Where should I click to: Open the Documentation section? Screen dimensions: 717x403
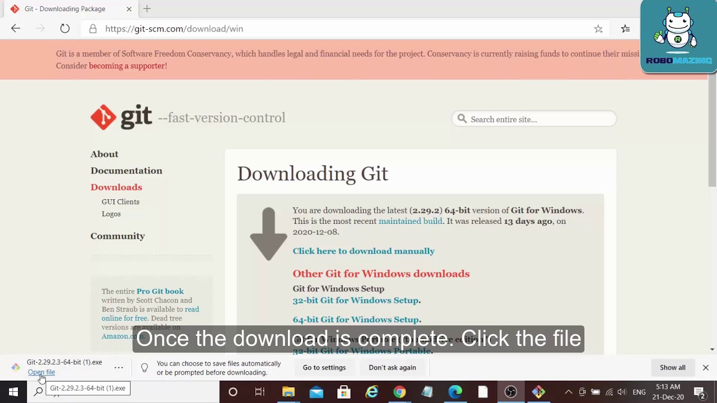(126, 171)
